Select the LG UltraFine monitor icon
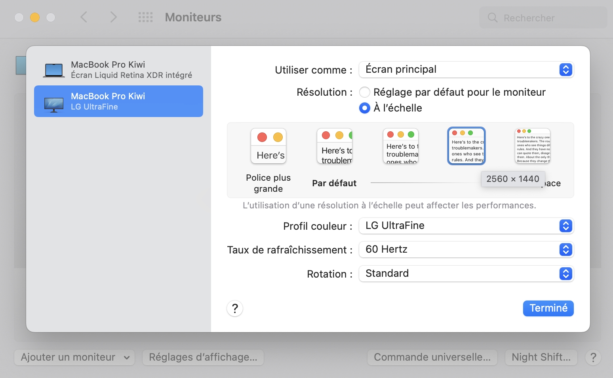613x378 pixels. 53,105
